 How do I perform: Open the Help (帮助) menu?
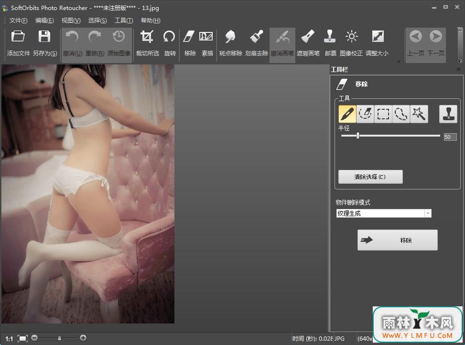coord(151,20)
